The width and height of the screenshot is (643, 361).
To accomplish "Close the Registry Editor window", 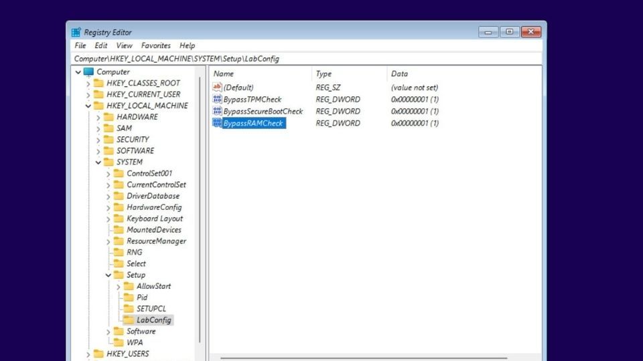I will pos(531,32).
